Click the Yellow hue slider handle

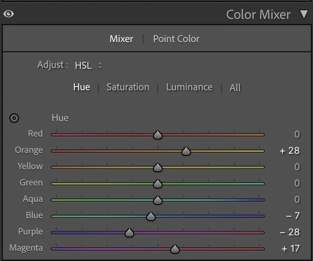158,167
